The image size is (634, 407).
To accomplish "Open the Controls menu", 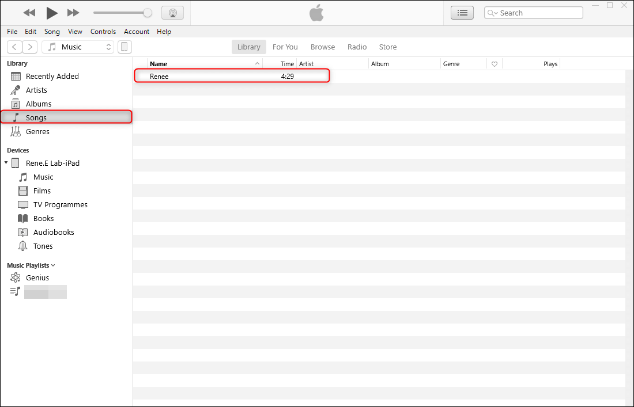I will pos(103,32).
